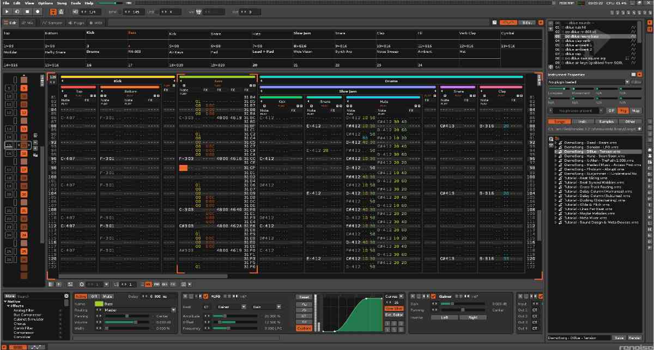Open the Song menu
Image resolution: width=654 pixels, height=350 pixels.
[x=62, y=3]
